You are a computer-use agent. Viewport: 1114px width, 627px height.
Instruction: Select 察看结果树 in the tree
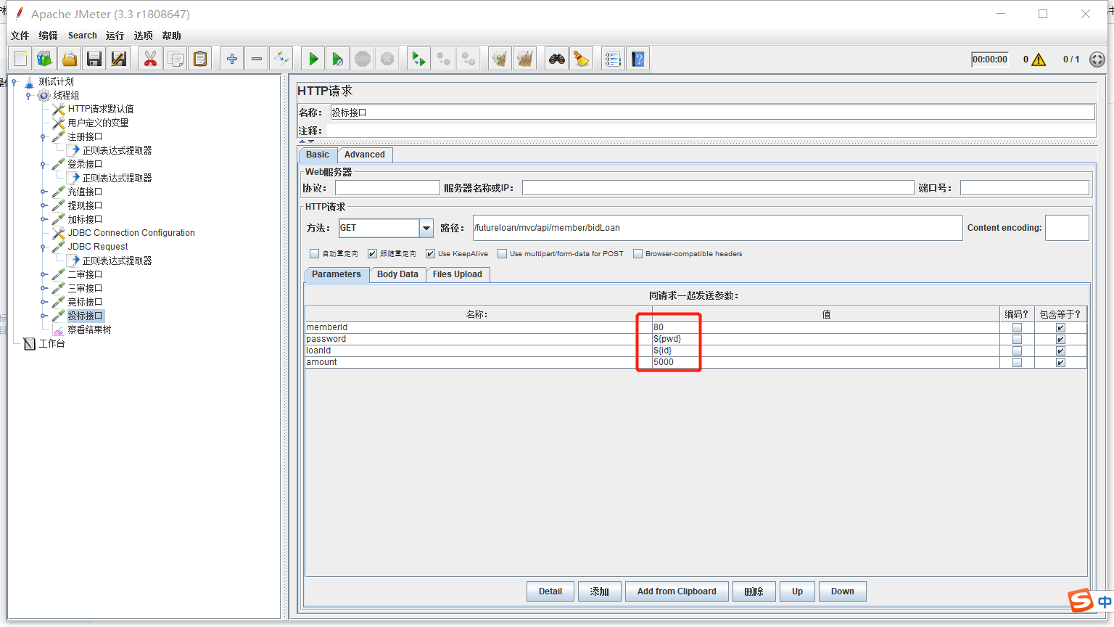pyautogui.click(x=89, y=330)
